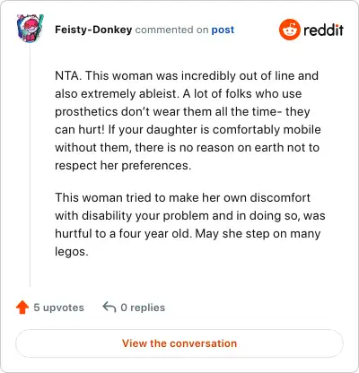Click the second paragraph about stepping on legos

190,224
